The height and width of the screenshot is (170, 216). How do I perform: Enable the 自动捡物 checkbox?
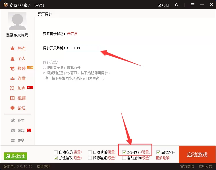click(x=124, y=158)
